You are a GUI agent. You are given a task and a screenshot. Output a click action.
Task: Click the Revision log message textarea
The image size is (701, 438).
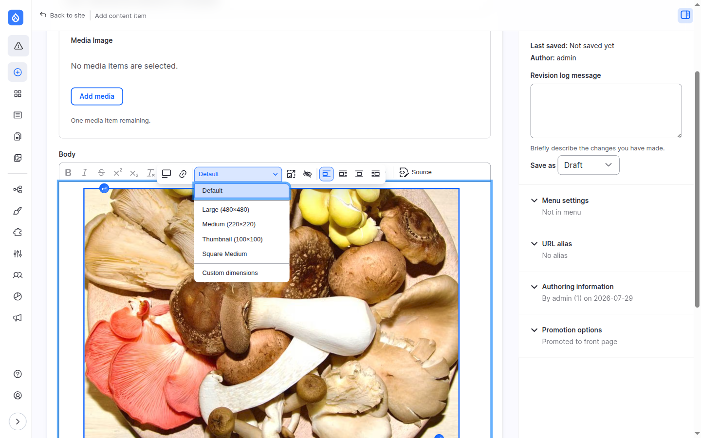[606, 111]
